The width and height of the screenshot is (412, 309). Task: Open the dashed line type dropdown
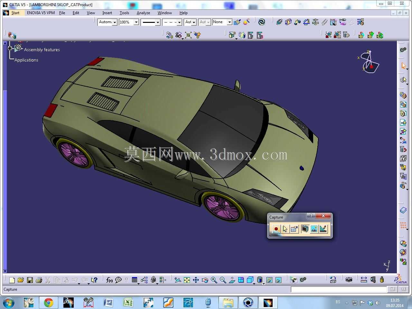(x=172, y=22)
